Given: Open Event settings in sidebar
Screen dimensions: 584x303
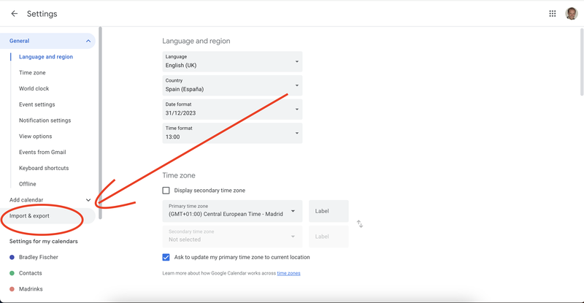Looking at the screenshot, I should click(x=37, y=104).
